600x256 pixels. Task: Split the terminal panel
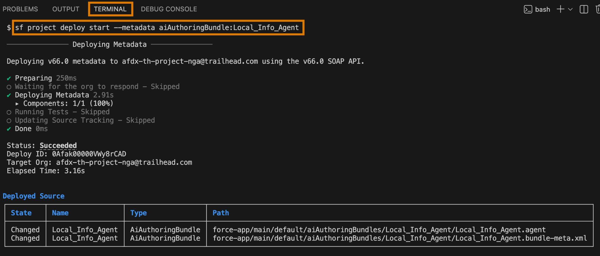(x=584, y=9)
